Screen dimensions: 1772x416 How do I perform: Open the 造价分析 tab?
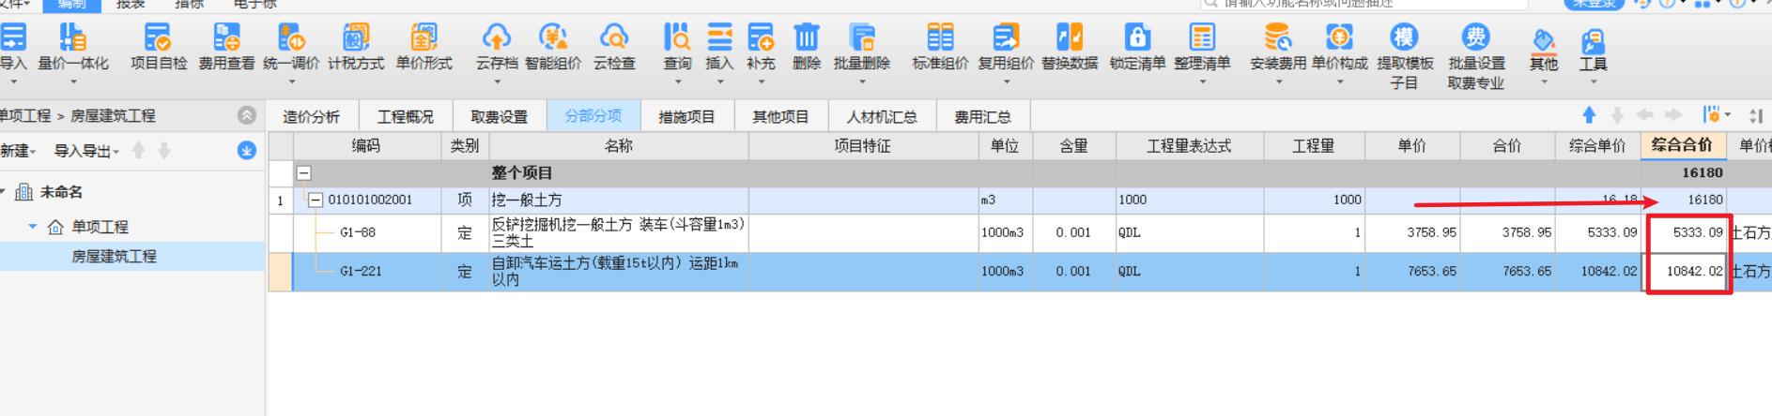click(312, 116)
